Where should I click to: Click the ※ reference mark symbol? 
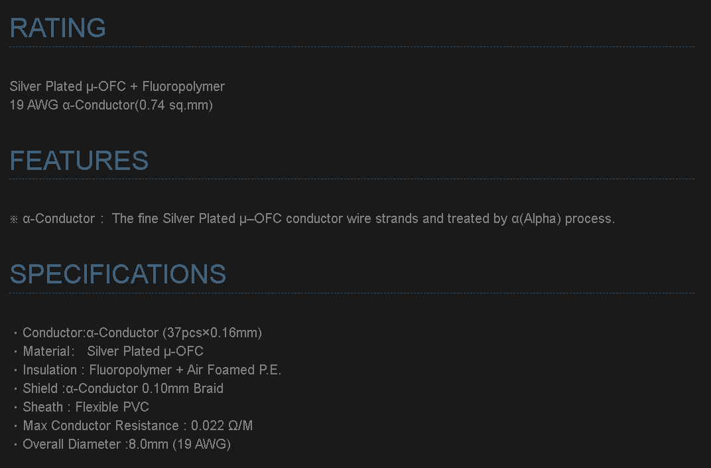coord(14,219)
